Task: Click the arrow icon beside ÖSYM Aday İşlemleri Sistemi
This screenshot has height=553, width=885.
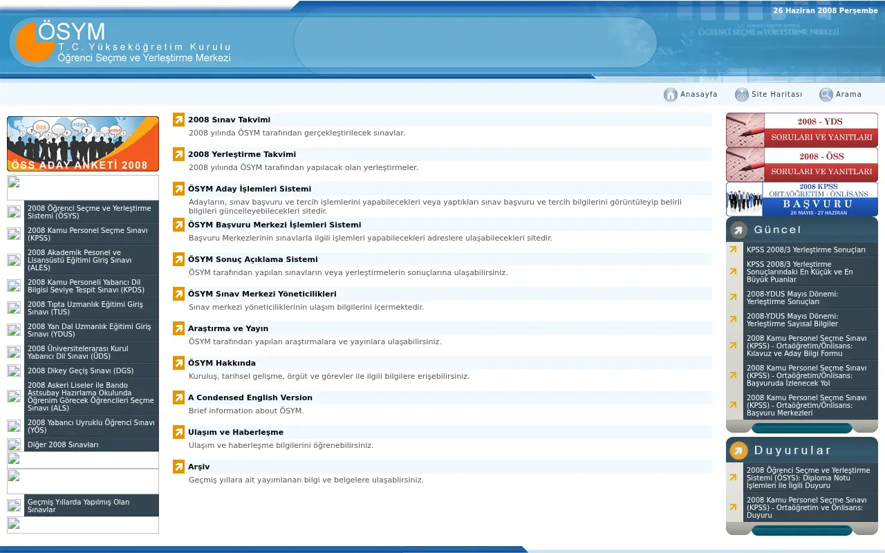Action: click(179, 189)
